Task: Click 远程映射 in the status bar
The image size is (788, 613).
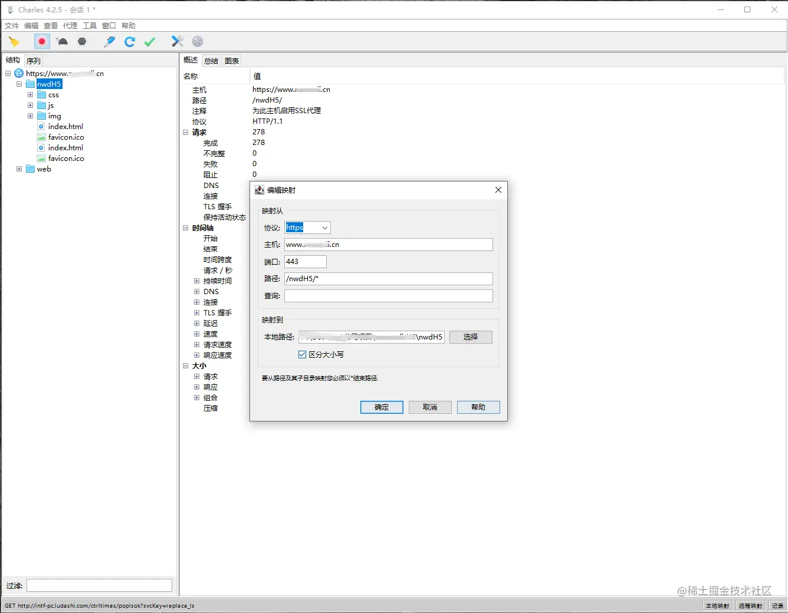Action: pos(751,606)
